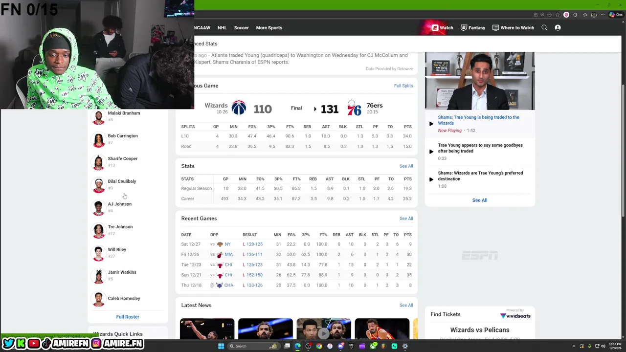
Task: Click the Hornets logo in Recent Games
Action: click(x=220, y=285)
